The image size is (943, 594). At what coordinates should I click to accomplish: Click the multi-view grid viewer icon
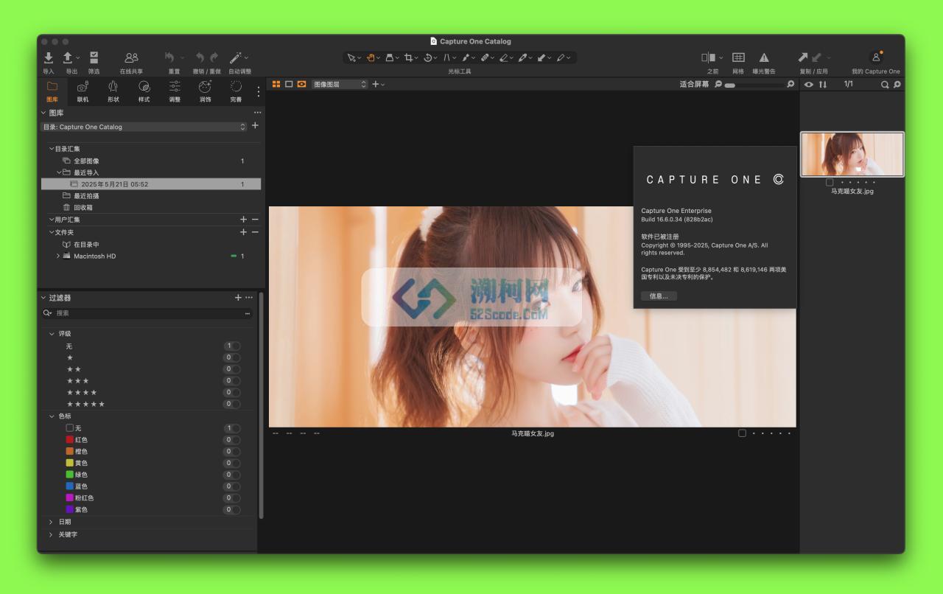[x=276, y=84]
